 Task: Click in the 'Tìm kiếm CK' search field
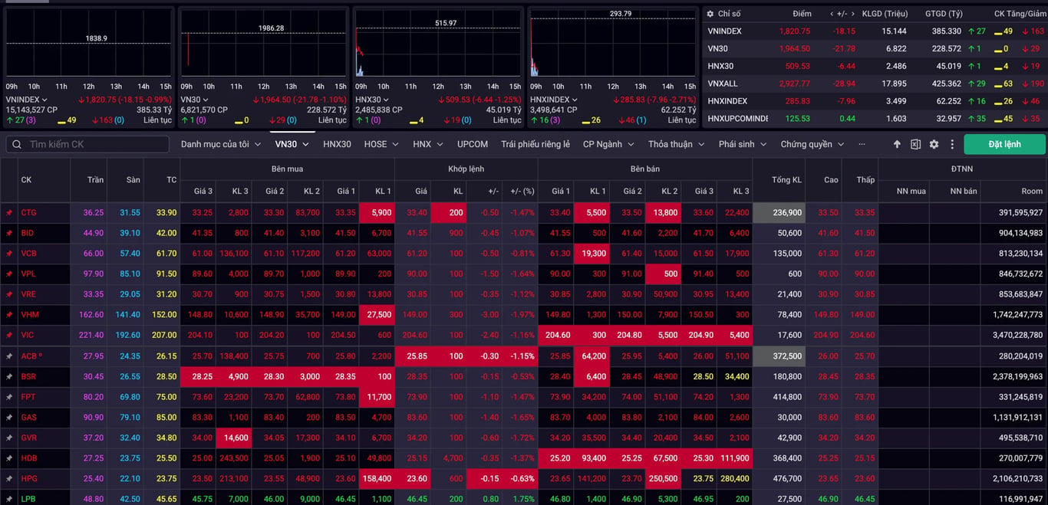(87, 144)
